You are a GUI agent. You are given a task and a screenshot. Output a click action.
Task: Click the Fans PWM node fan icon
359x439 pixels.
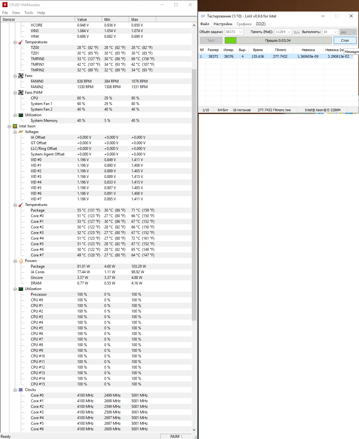(x=21, y=93)
